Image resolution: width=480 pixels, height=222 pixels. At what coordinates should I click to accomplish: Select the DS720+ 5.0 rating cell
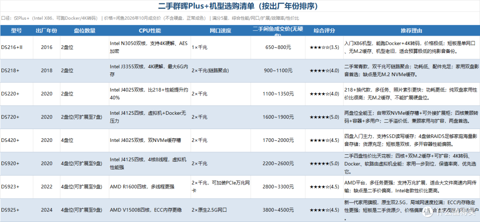pyautogui.click(x=324, y=117)
